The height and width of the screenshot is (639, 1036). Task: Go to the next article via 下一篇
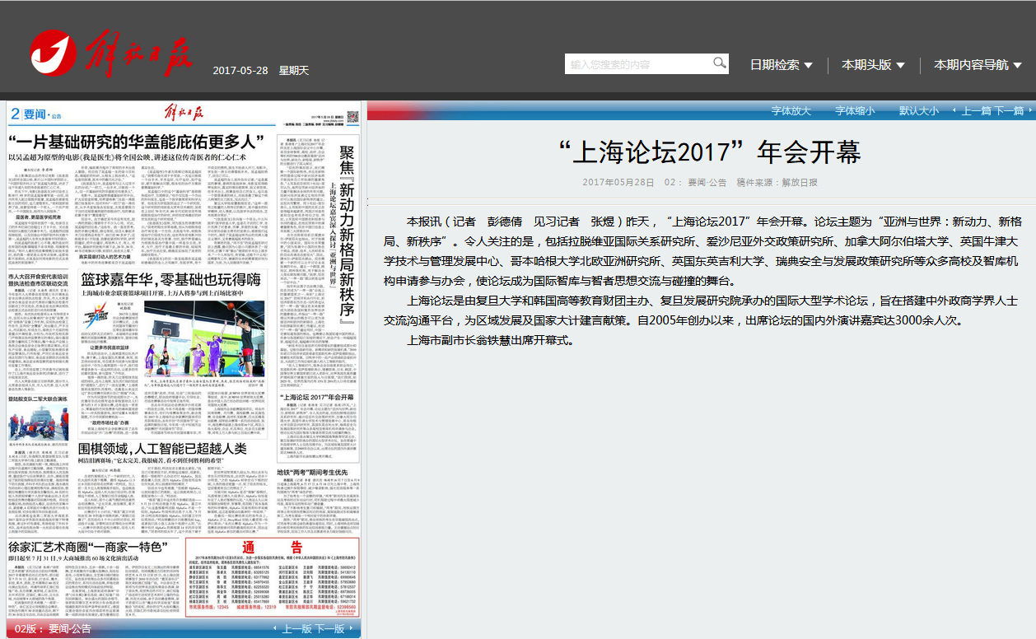tap(1009, 110)
